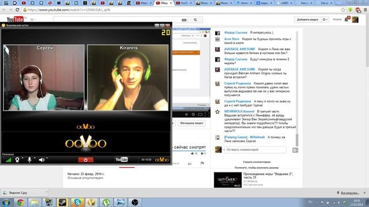Click the URL in the address bar
Image resolution: width=369 pixels, height=207 pixels.
[69, 10]
